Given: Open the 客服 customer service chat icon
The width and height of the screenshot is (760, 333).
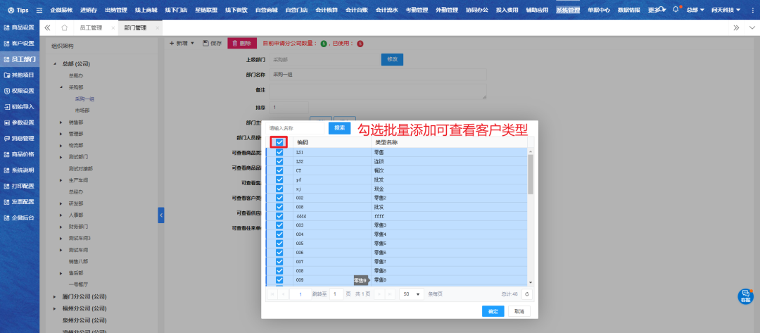Looking at the screenshot, I should (x=745, y=296).
